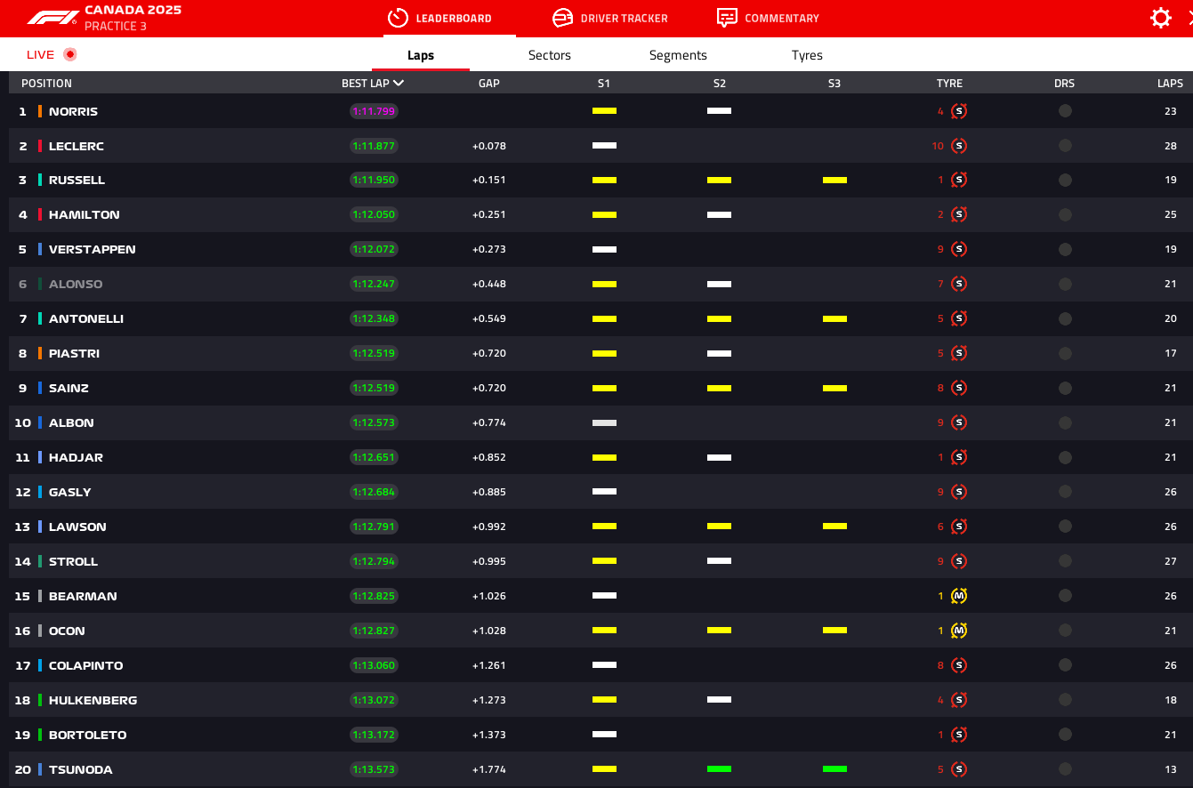
Task: Click the Position column header
Action: [46, 84]
